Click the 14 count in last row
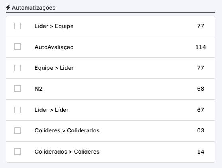This screenshot has height=168, width=222. coord(200,152)
